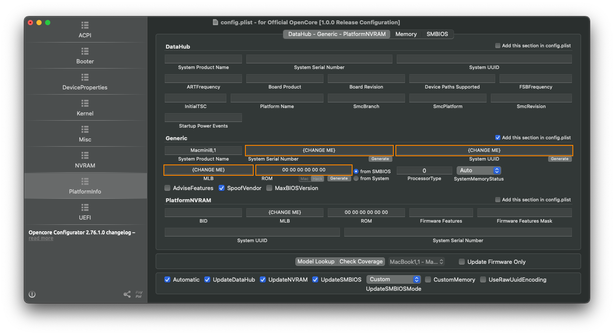Switch to the Memory tab
Image resolution: width=614 pixels, height=335 pixels.
[x=406, y=34]
